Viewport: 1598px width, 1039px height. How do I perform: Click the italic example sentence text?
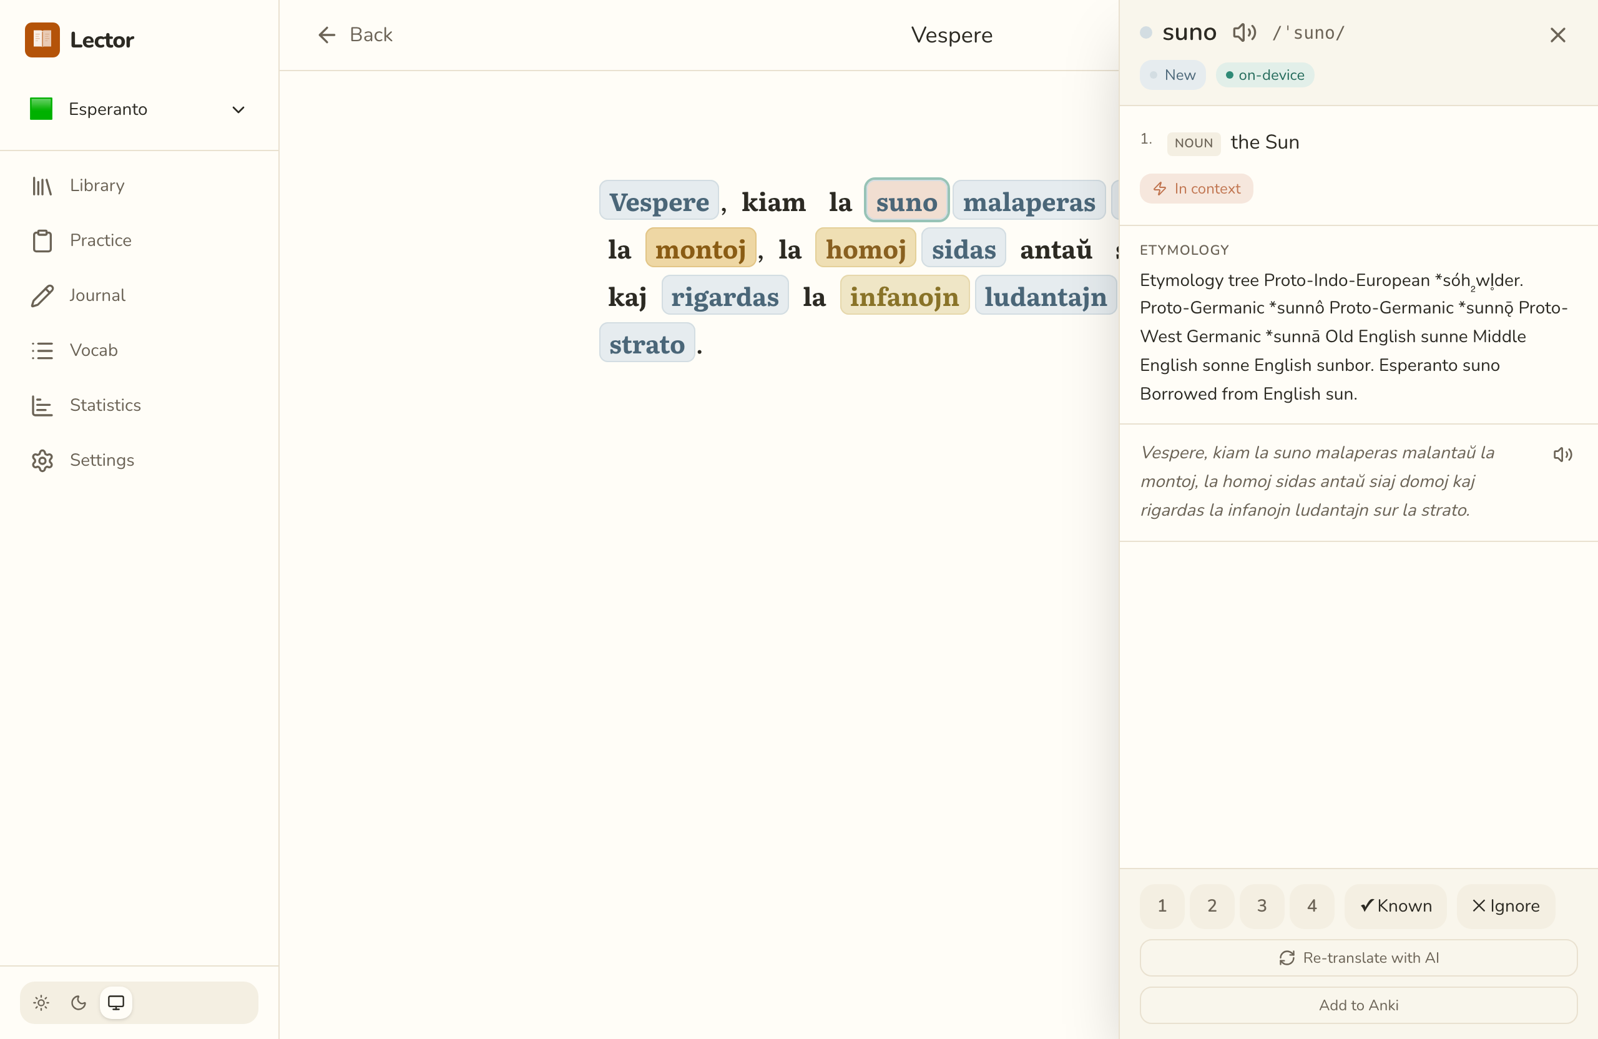pyautogui.click(x=1317, y=481)
